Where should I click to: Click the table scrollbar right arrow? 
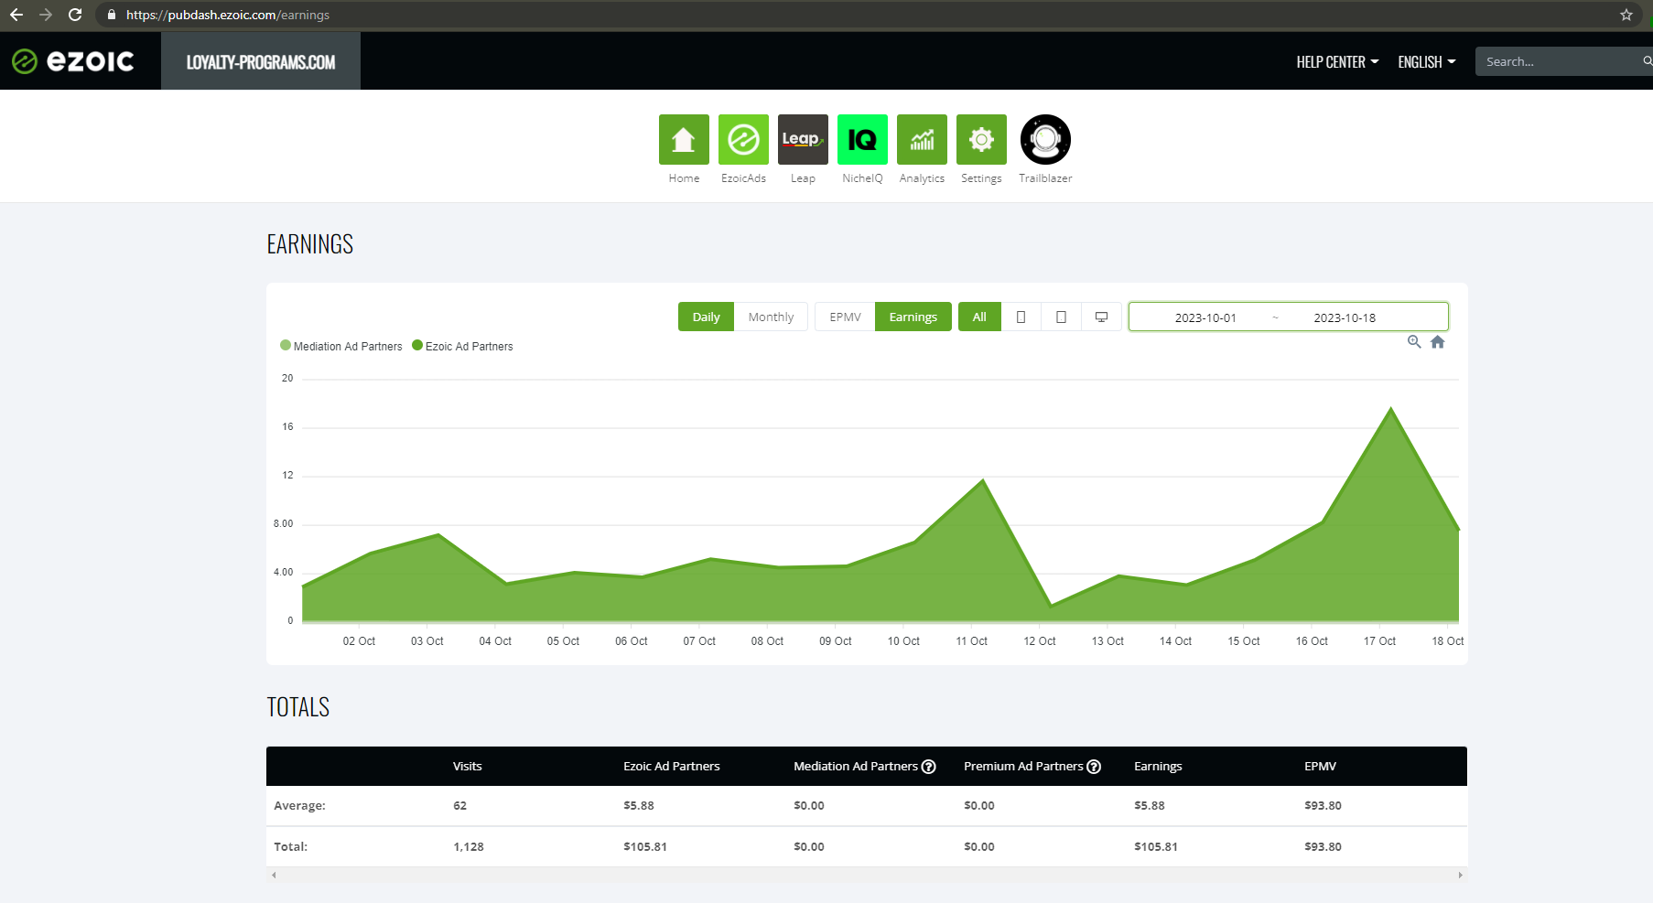coord(1460,876)
